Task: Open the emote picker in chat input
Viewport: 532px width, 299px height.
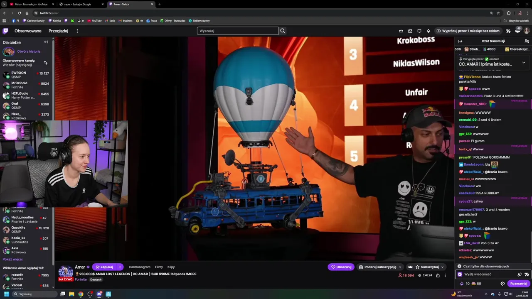Action: [520, 274]
